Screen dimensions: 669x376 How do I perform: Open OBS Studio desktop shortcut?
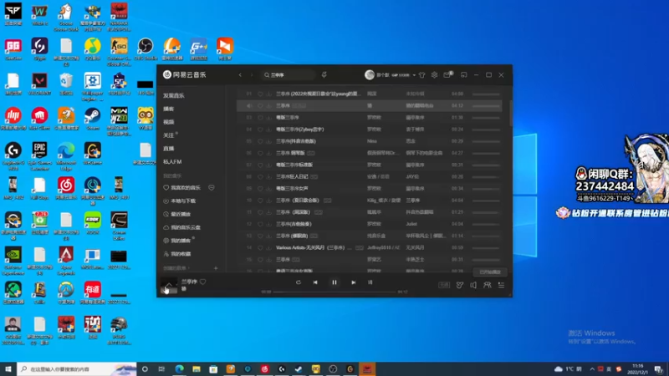tap(146, 49)
